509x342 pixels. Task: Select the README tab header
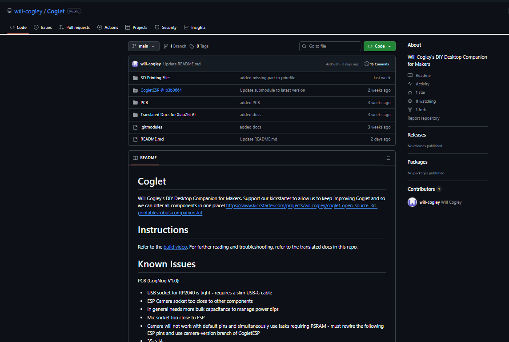[x=145, y=158]
